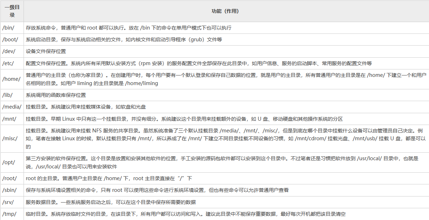The width and height of the screenshot is (429, 220).
Task: Select the /mnt/ directory cell
Action: 9,119
